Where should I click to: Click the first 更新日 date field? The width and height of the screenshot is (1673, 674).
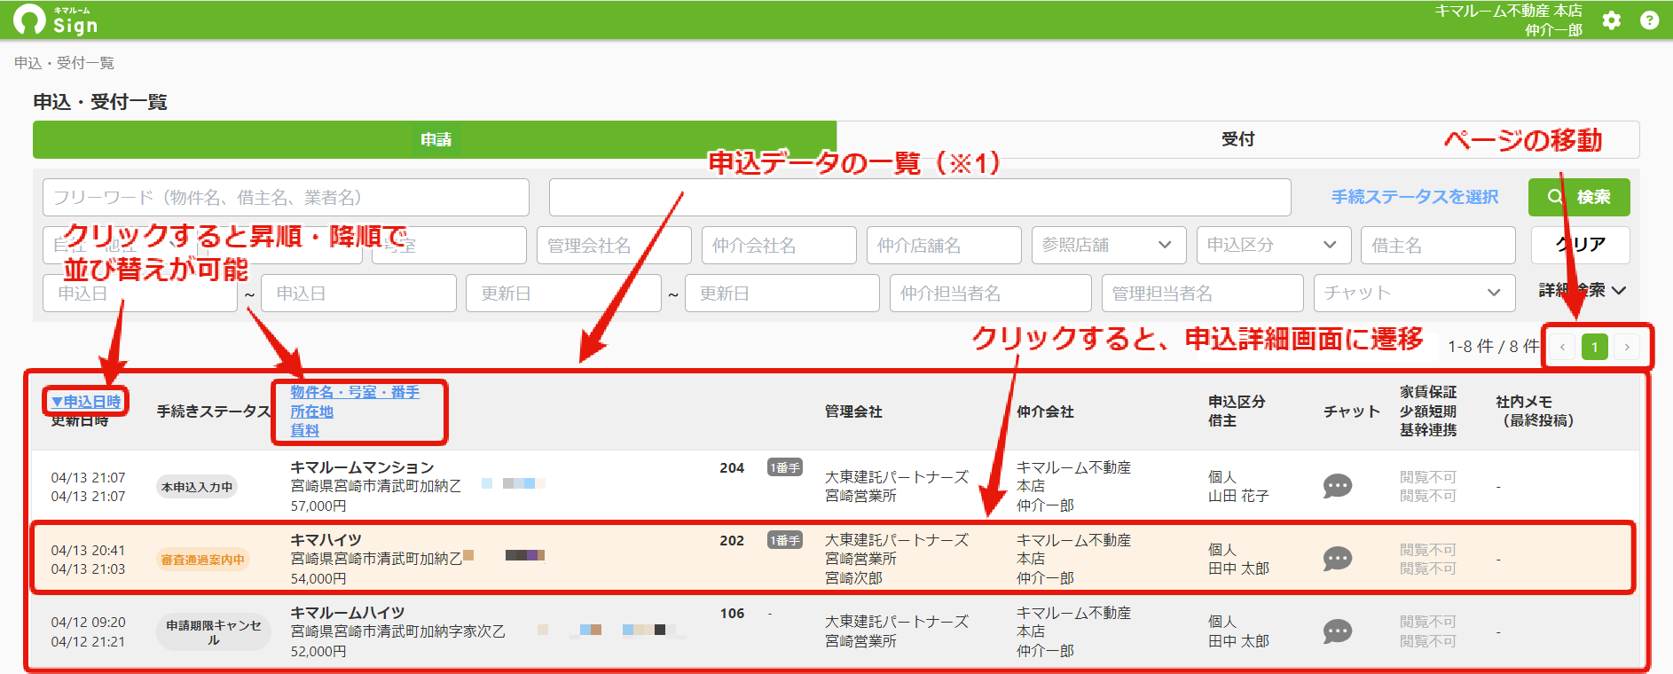tap(563, 293)
